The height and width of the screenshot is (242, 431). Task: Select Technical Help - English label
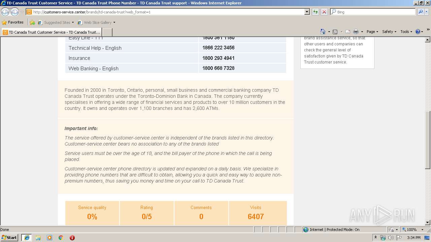(95, 48)
